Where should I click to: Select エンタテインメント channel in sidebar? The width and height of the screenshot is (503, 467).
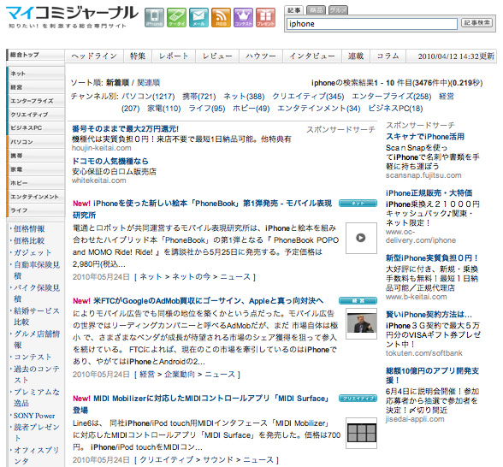coord(35,197)
